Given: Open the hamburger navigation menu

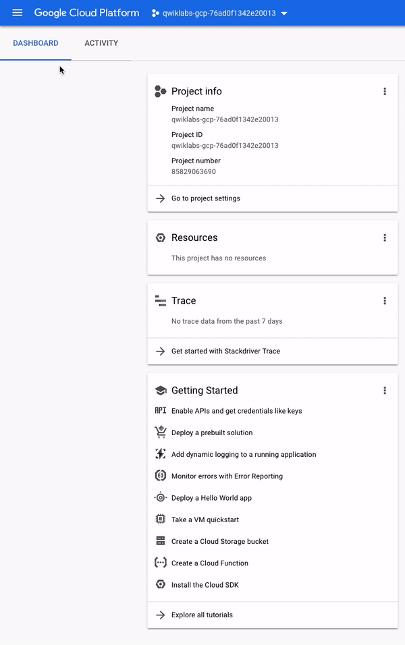Looking at the screenshot, I should pyautogui.click(x=18, y=13).
